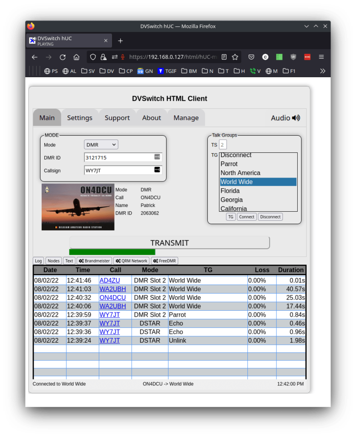Click the TRANSMIT button
Image resolution: width=356 pixels, height=437 pixels.
[169, 243]
